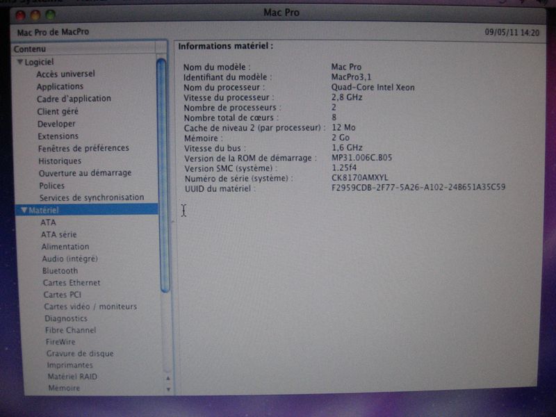Open Cartes vidéo / moniteurs entry
Image resolution: width=556 pixels, height=417 pixels.
[90, 306]
